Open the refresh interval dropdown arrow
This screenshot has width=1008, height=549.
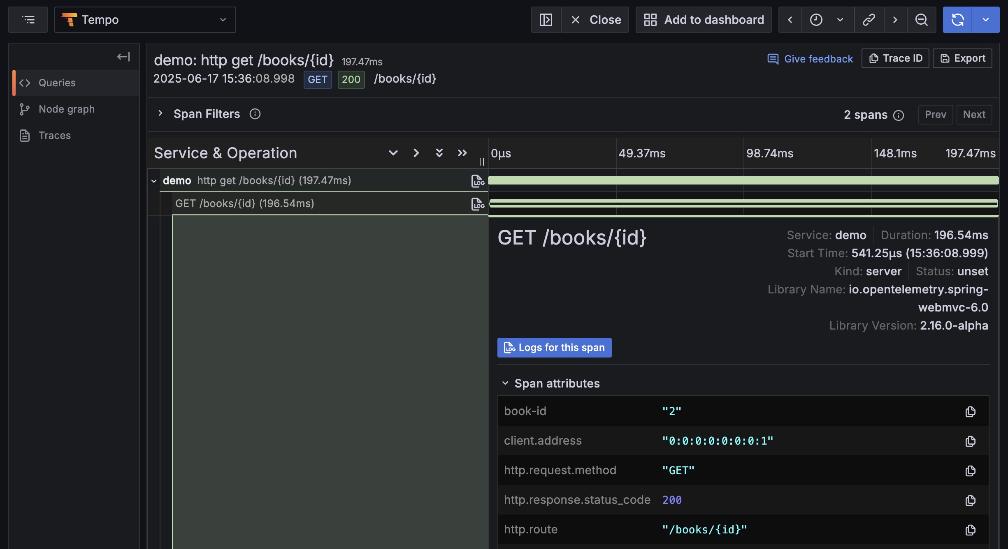point(985,20)
